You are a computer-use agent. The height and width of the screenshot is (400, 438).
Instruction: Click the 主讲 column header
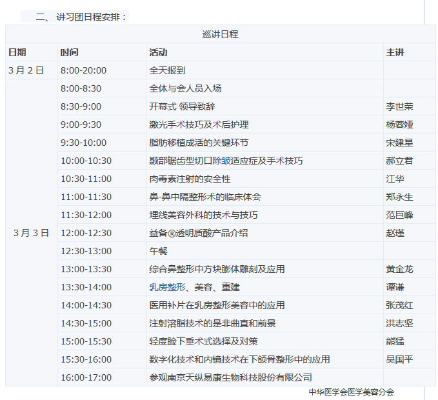point(395,52)
